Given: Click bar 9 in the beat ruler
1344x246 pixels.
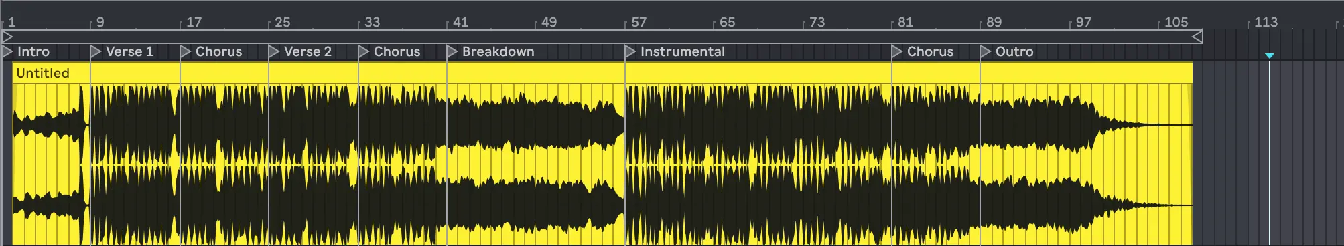Looking at the screenshot, I should click(x=100, y=22).
